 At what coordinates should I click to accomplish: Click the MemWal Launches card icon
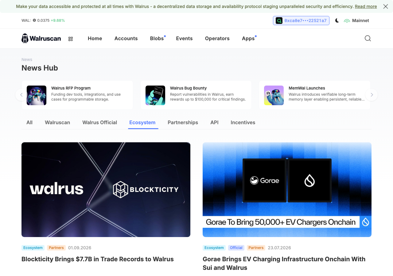[x=274, y=95]
